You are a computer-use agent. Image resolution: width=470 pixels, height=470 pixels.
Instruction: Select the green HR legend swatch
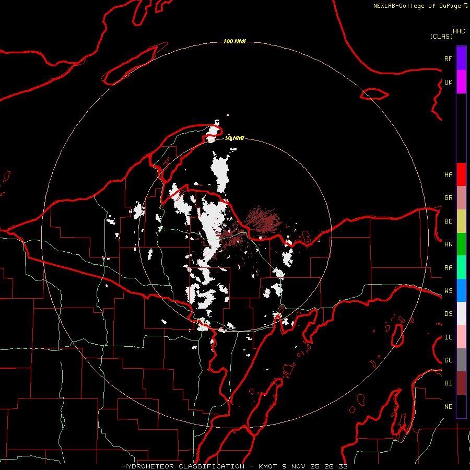(461, 244)
